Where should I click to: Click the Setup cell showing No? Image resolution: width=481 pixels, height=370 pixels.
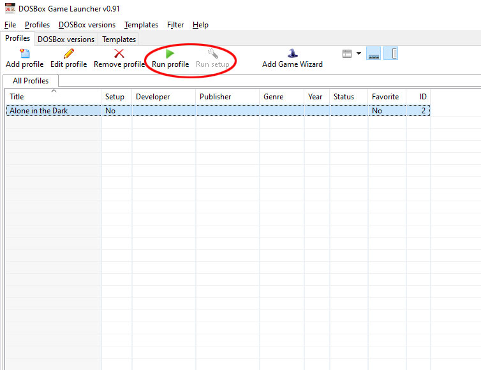(x=117, y=111)
